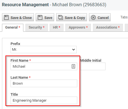The width and height of the screenshot is (128, 109).
Task: Go to the Approvers tab
Action: (78, 27)
